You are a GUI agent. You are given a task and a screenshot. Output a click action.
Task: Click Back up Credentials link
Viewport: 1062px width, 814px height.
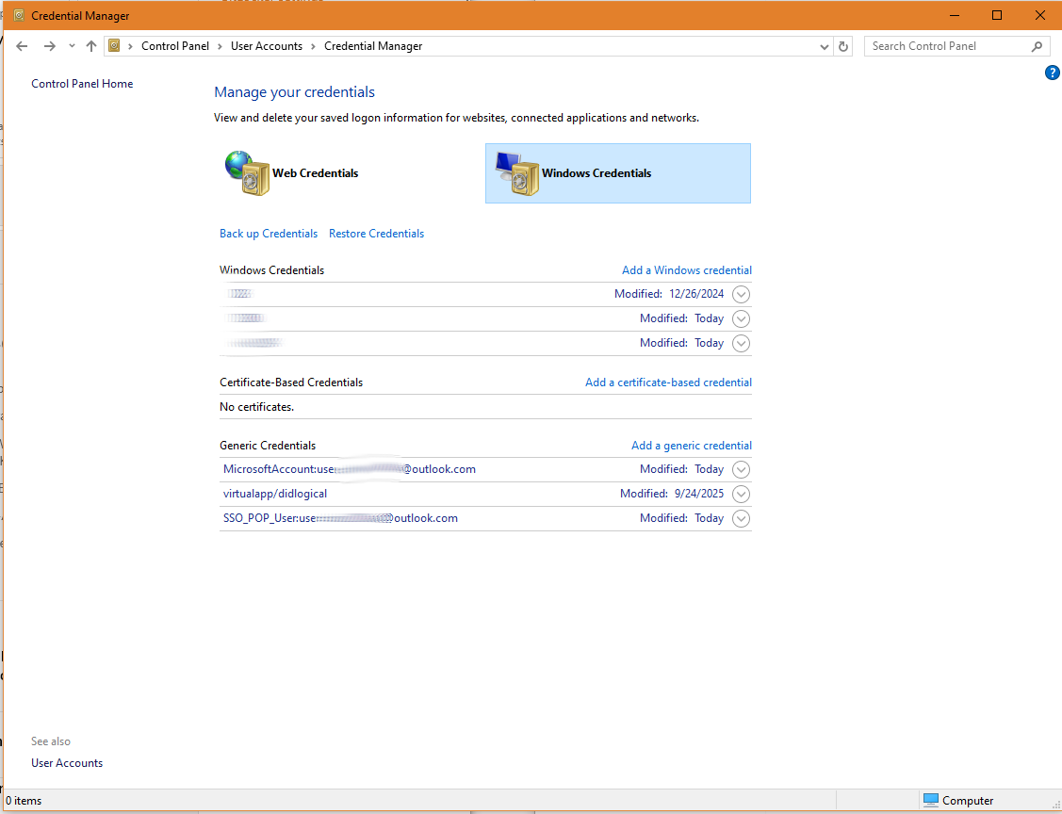269,234
